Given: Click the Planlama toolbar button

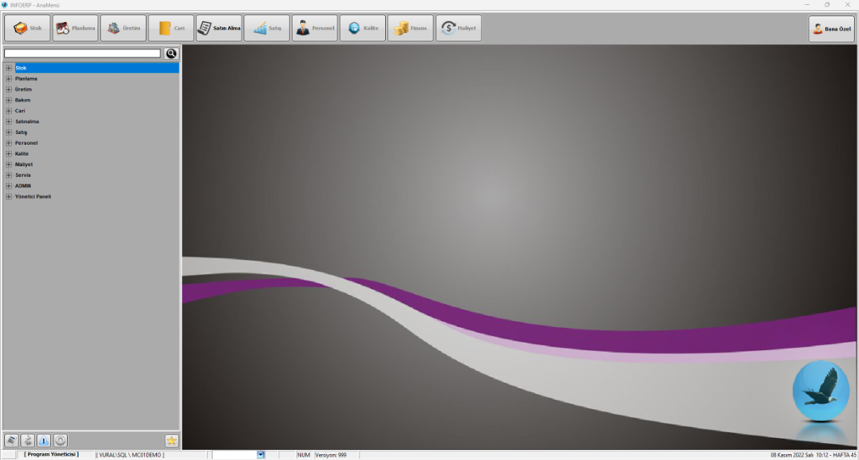Looking at the screenshot, I should 75,28.
